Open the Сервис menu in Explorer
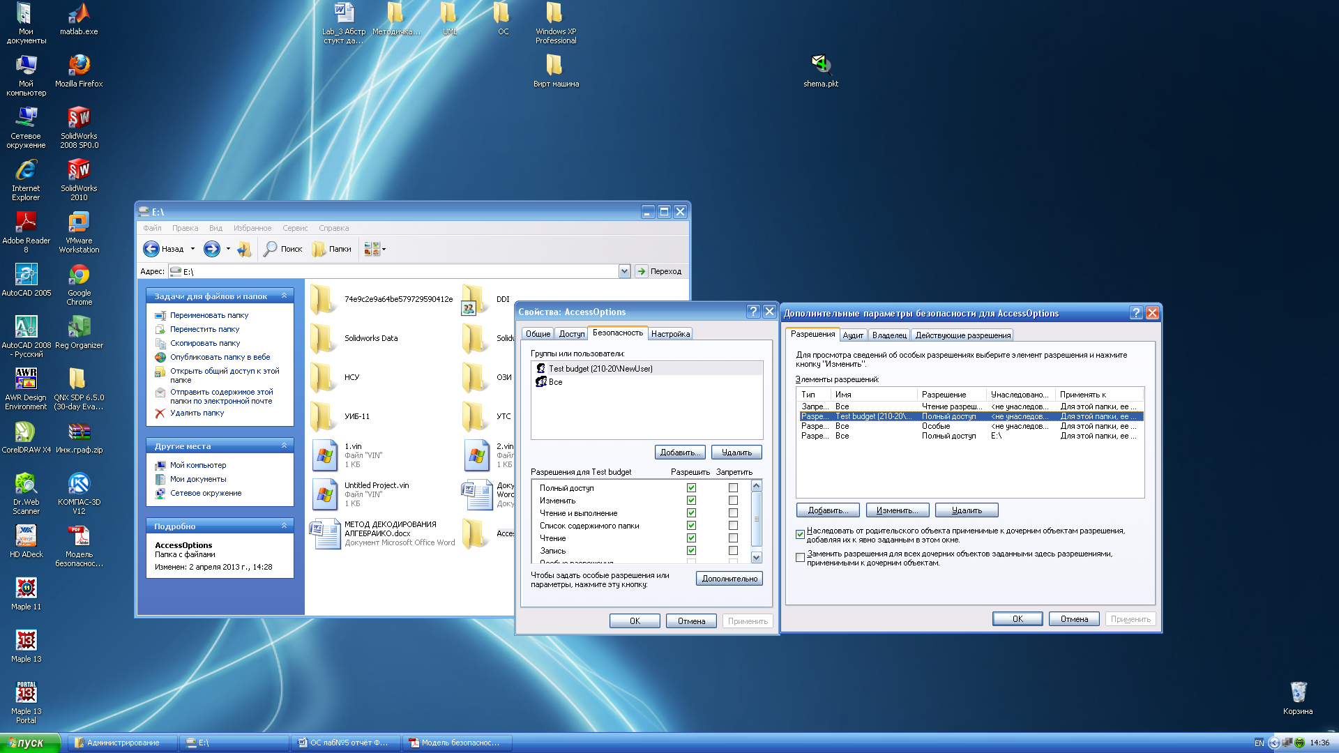1339x753 pixels. (x=295, y=228)
